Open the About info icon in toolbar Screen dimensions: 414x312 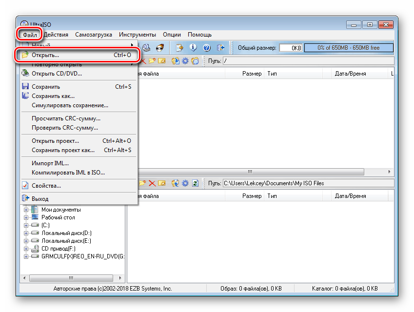[193, 48]
